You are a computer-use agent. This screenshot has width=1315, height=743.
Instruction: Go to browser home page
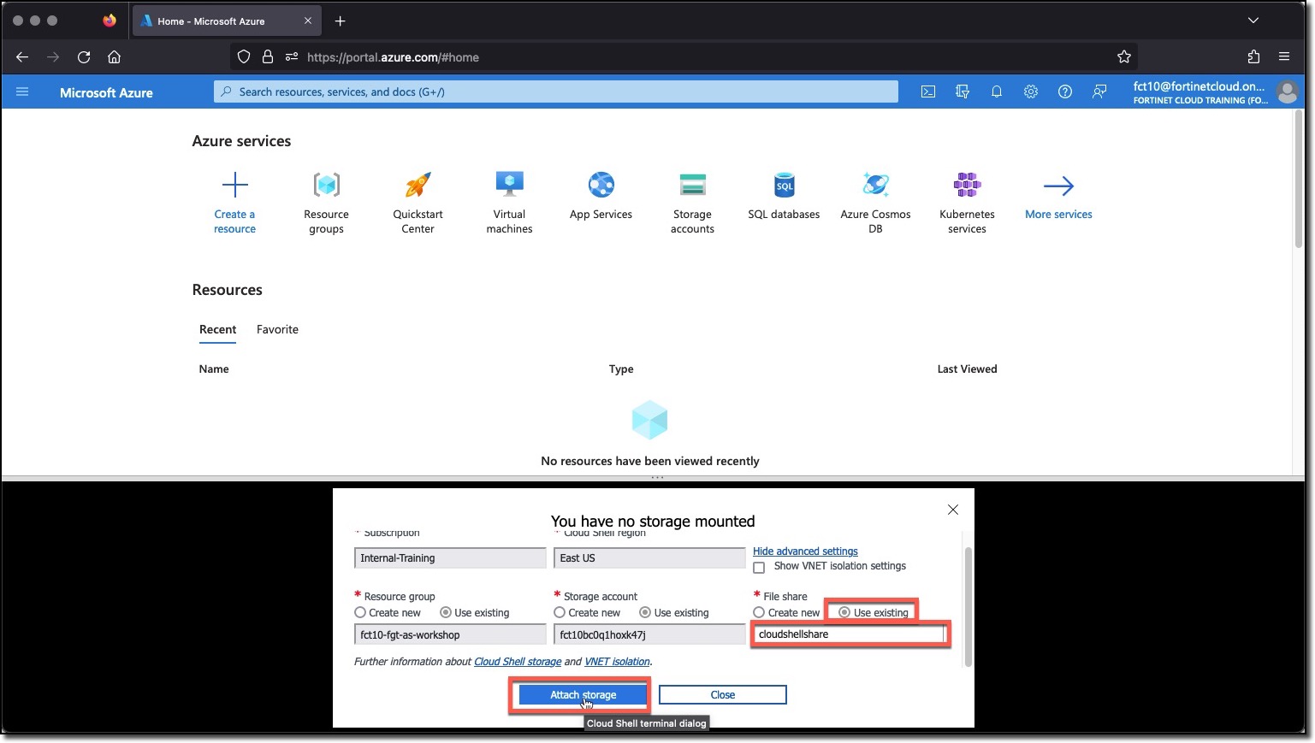(114, 57)
